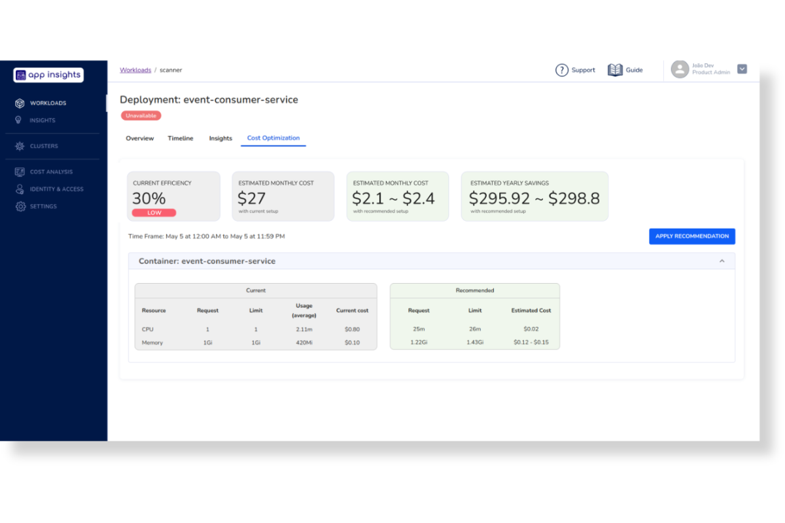This screenshot has width=785, height=523.
Task: Click the Apply Recommendation button
Action: pos(692,236)
